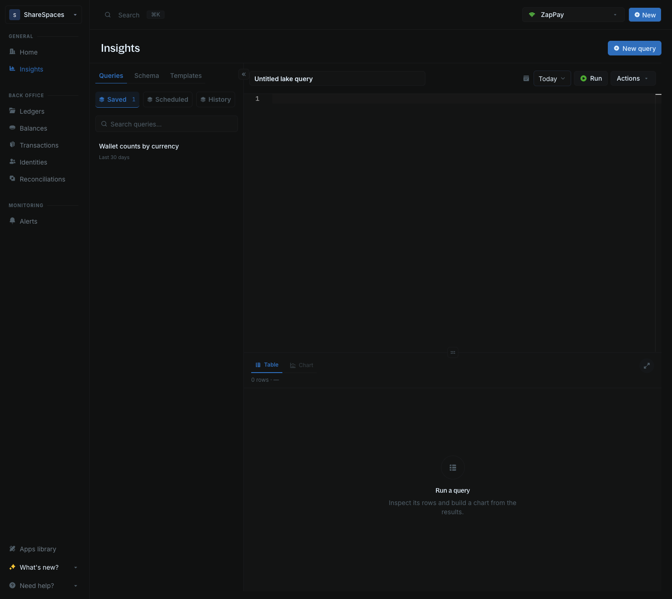This screenshot has height=599, width=672.
Task: Select the Saved queries filter
Action: click(117, 99)
